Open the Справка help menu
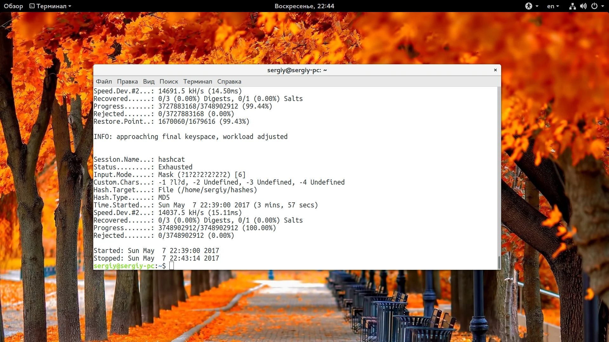Viewport: 609px width, 342px height. [x=229, y=81]
